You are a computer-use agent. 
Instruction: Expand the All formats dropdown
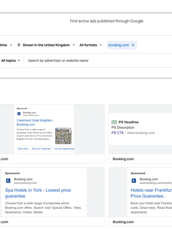coord(90,45)
